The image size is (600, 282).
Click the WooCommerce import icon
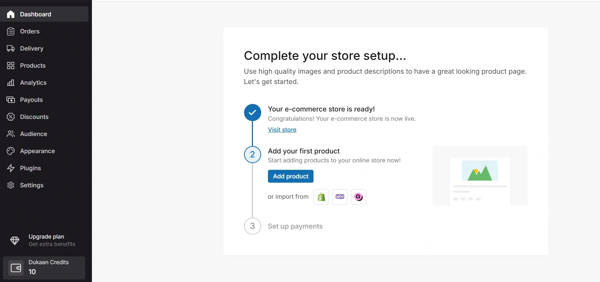340,197
